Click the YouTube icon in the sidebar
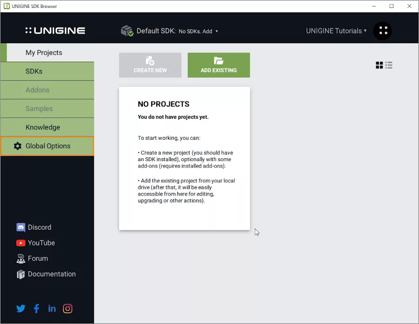 point(20,243)
